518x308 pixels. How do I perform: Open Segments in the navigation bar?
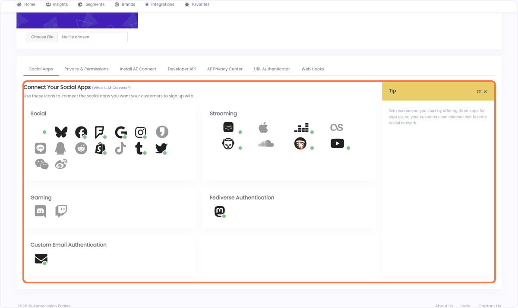[x=91, y=4]
